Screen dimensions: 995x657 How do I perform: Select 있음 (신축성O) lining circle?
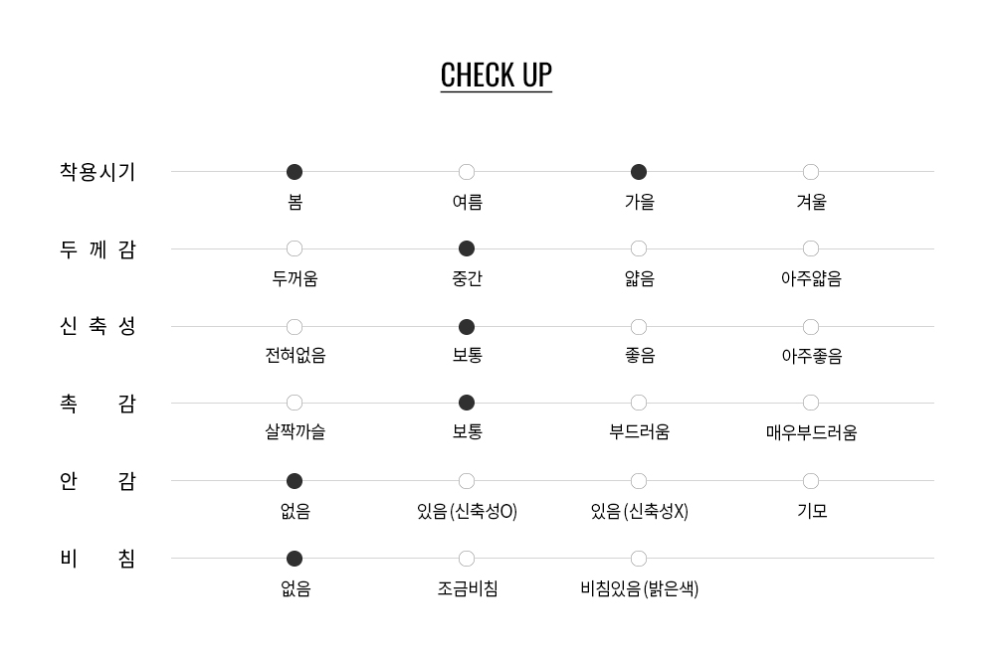[x=467, y=481]
